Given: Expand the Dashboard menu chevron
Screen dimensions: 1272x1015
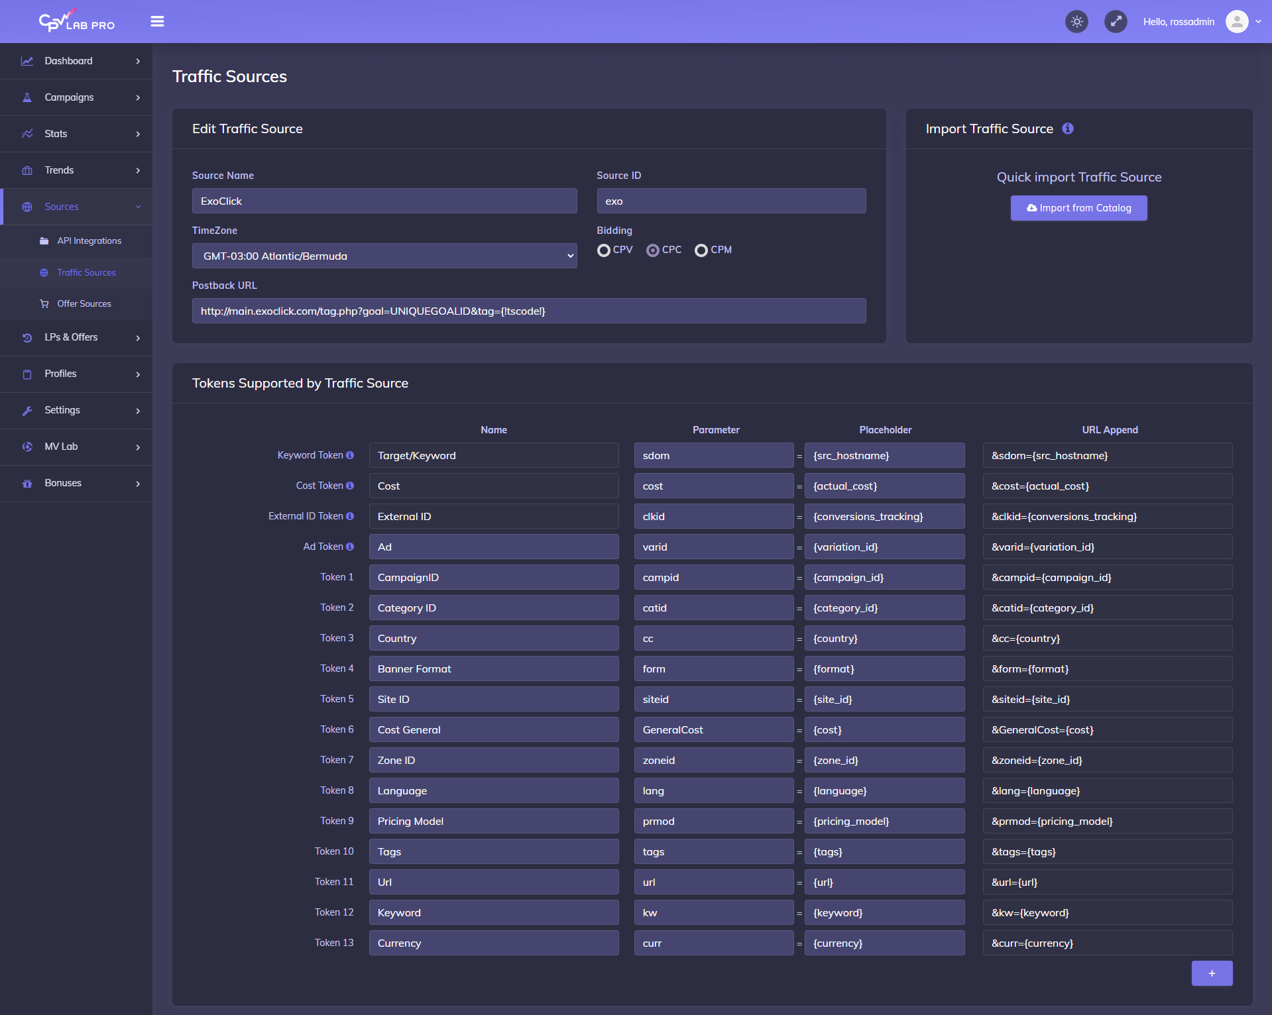Looking at the screenshot, I should pos(138,61).
